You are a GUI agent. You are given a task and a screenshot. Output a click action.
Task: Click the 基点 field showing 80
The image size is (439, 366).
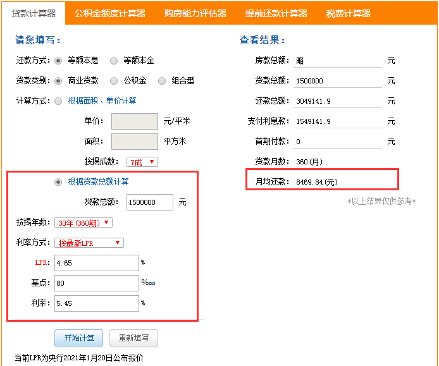pyautogui.click(x=97, y=283)
